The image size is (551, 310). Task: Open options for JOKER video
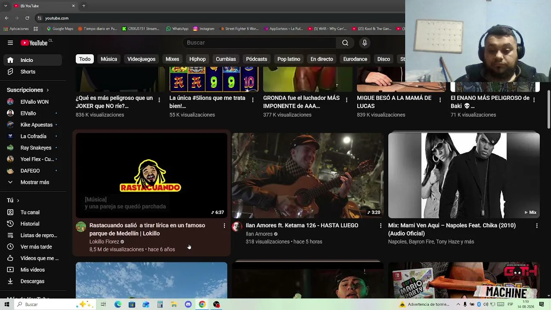pyautogui.click(x=159, y=100)
